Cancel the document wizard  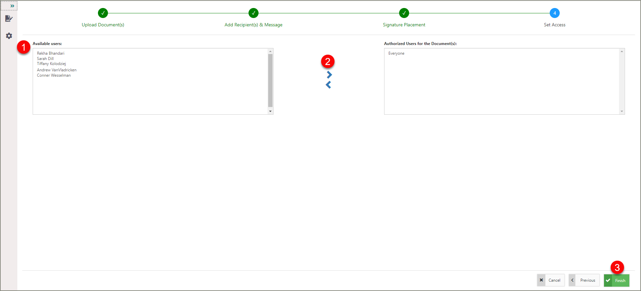551,280
